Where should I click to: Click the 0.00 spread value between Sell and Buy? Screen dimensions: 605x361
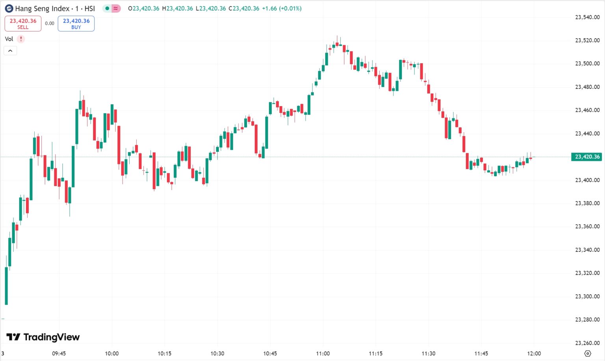tap(50, 24)
